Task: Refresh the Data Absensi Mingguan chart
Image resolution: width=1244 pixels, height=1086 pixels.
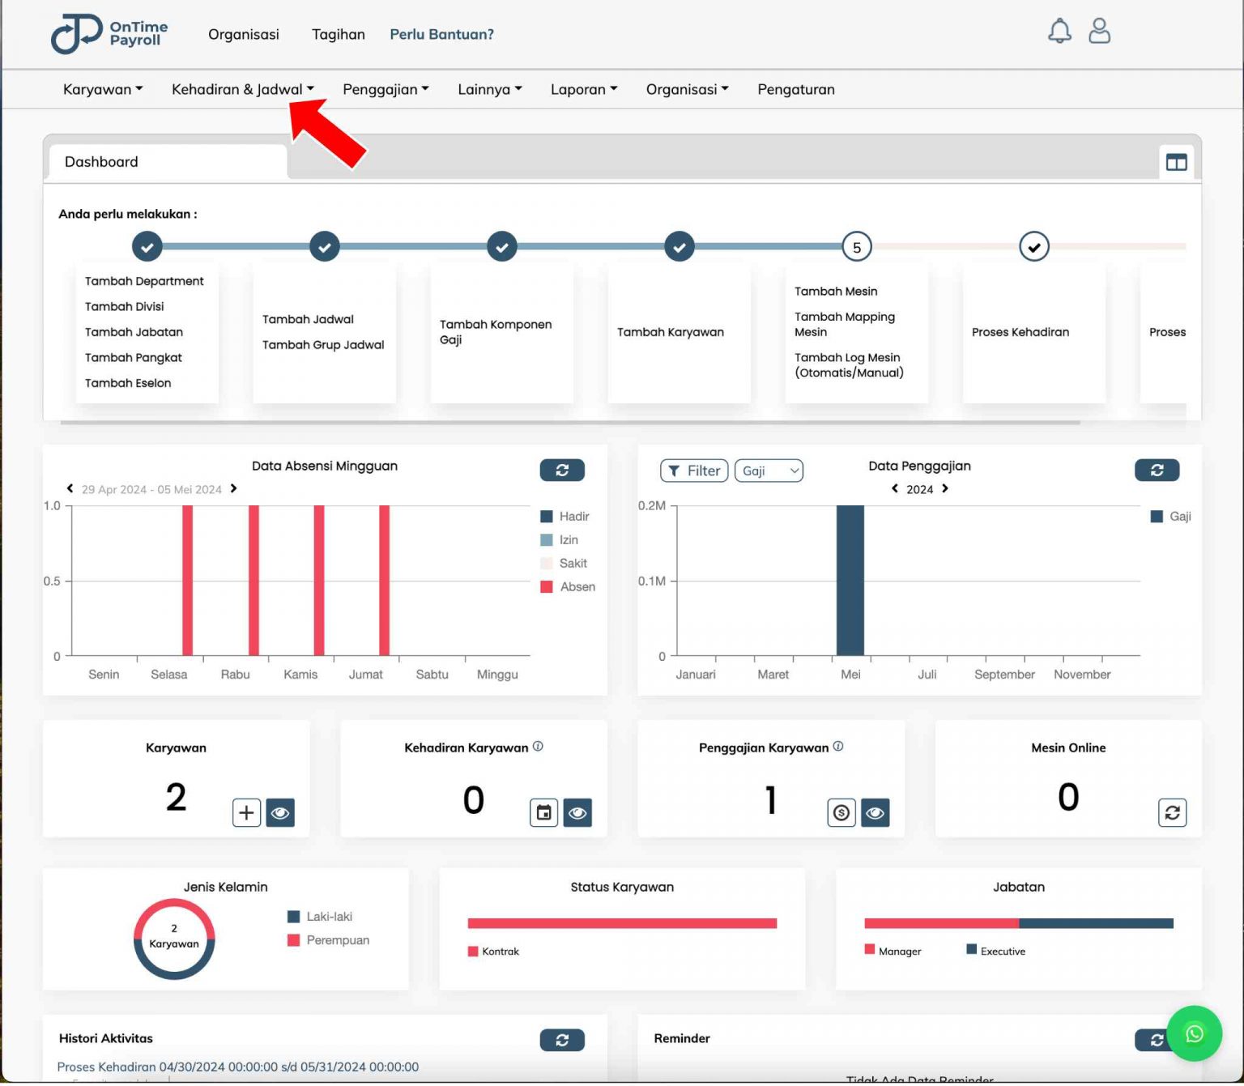Action: point(562,470)
